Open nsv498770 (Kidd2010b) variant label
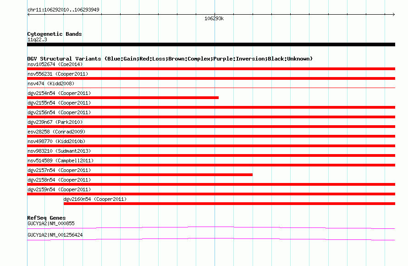The image size is (408, 266). pyautogui.click(x=56, y=141)
